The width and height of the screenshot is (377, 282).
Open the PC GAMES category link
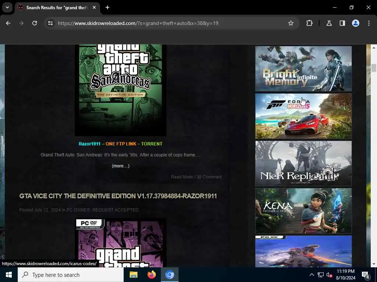[78, 210]
